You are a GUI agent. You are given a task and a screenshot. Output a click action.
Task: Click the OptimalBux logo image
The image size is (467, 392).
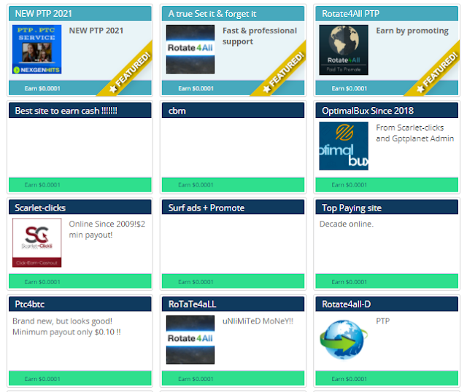(x=344, y=146)
